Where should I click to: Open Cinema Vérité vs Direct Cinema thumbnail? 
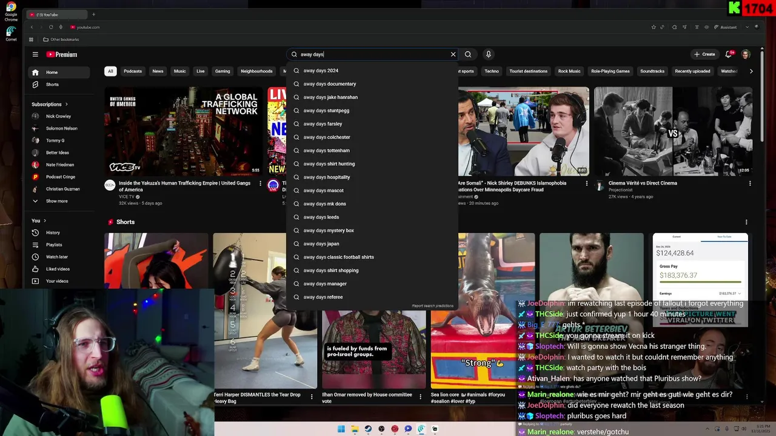[x=673, y=131]
